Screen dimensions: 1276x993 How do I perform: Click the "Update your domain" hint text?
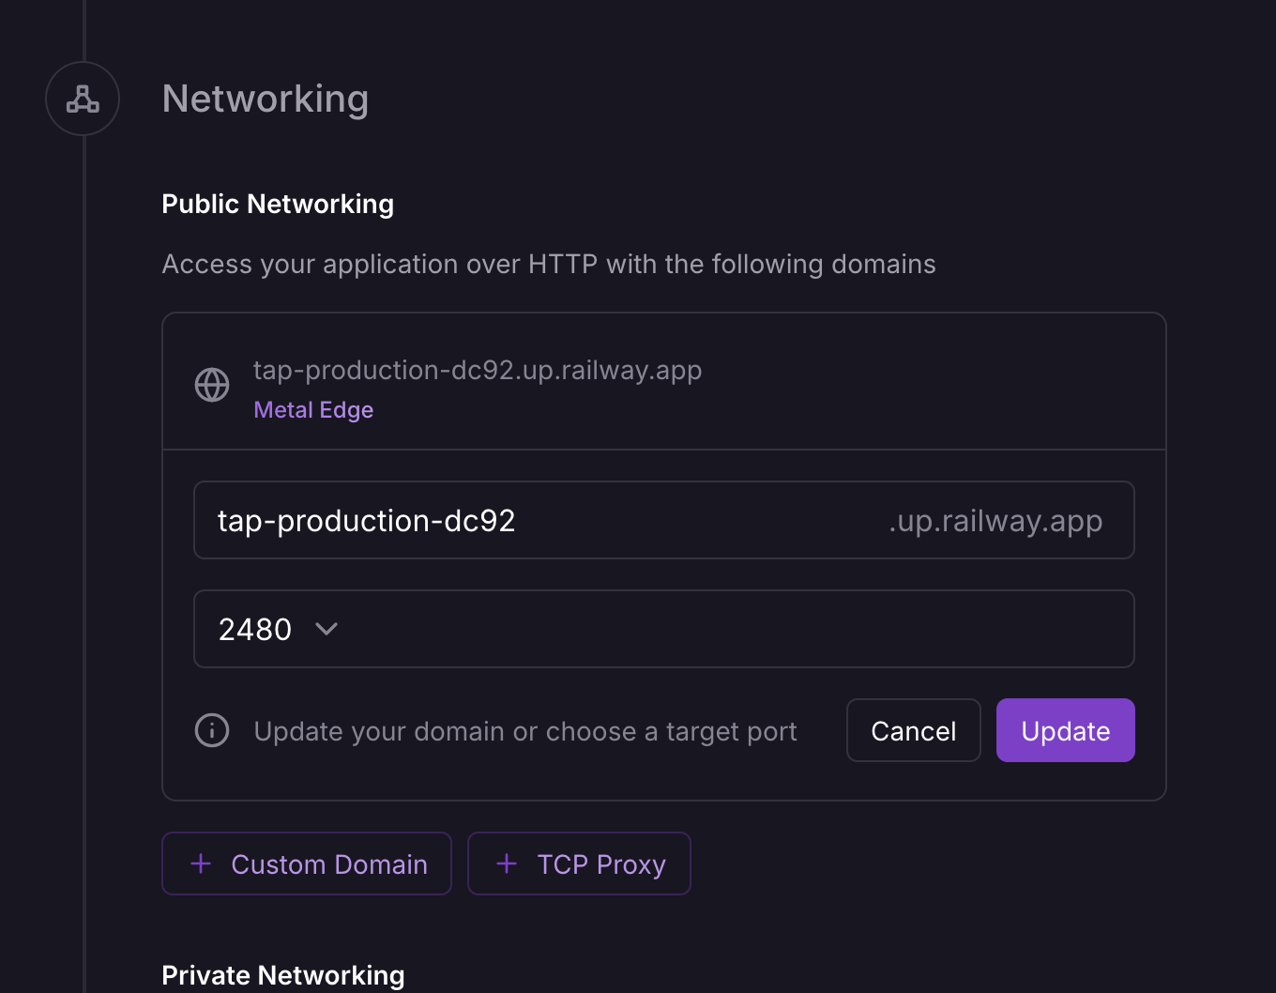525,731
